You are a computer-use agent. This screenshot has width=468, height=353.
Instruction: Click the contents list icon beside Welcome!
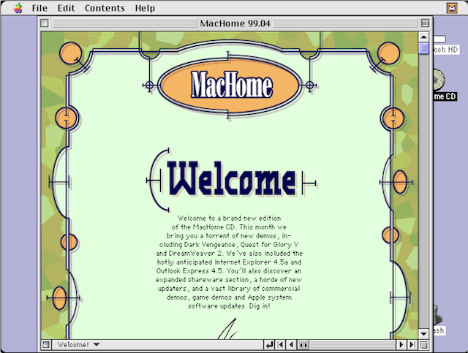(x=45, y=345)
